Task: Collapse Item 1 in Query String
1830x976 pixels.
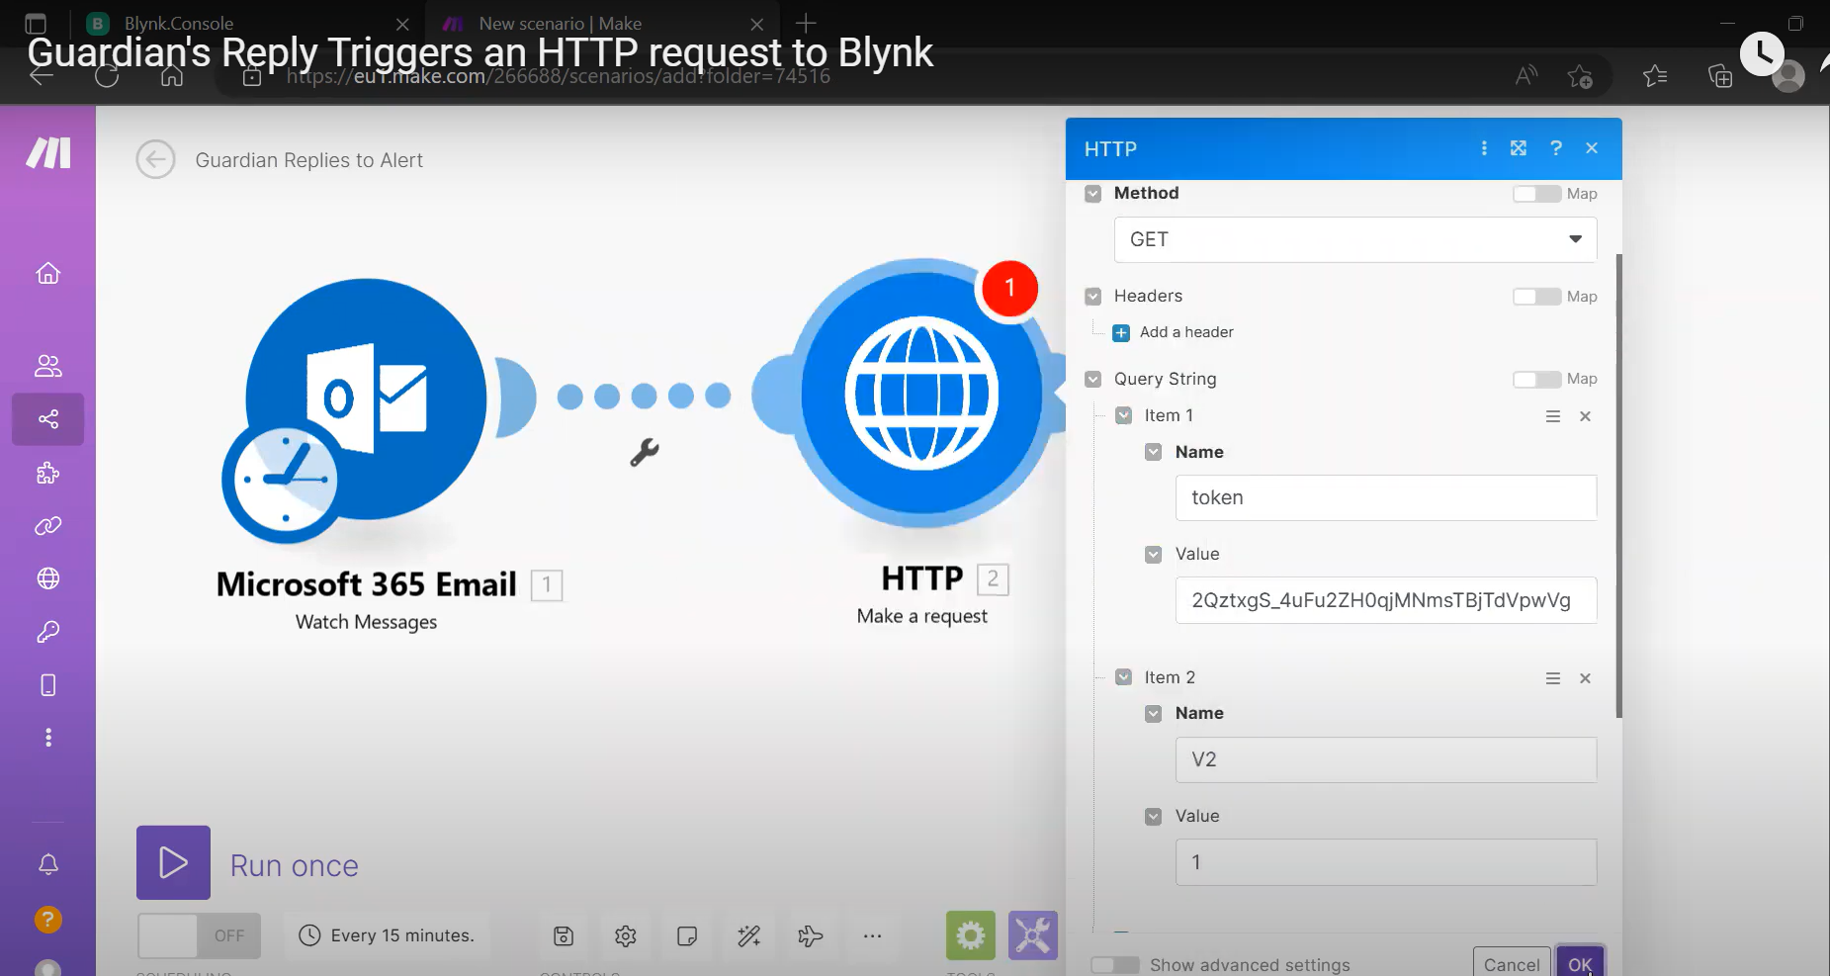Action: [1123, 416]
